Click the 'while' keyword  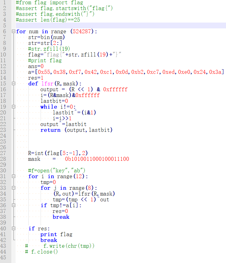pyautogui.click(x=49, y=107)
